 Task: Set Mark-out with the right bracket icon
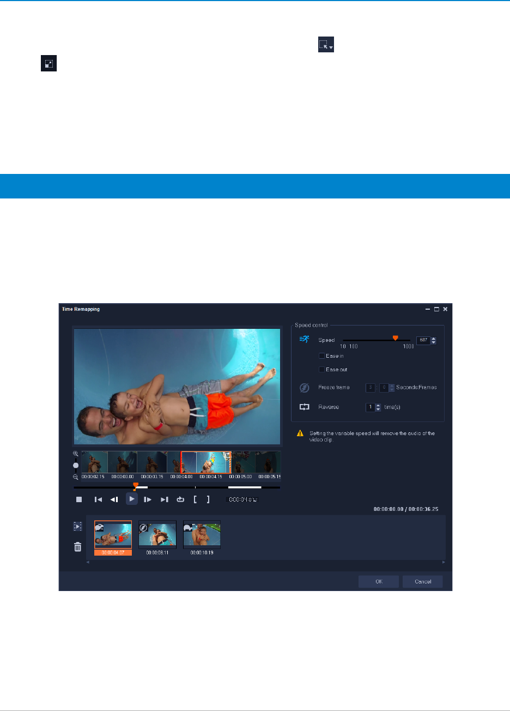coord(208,499)
